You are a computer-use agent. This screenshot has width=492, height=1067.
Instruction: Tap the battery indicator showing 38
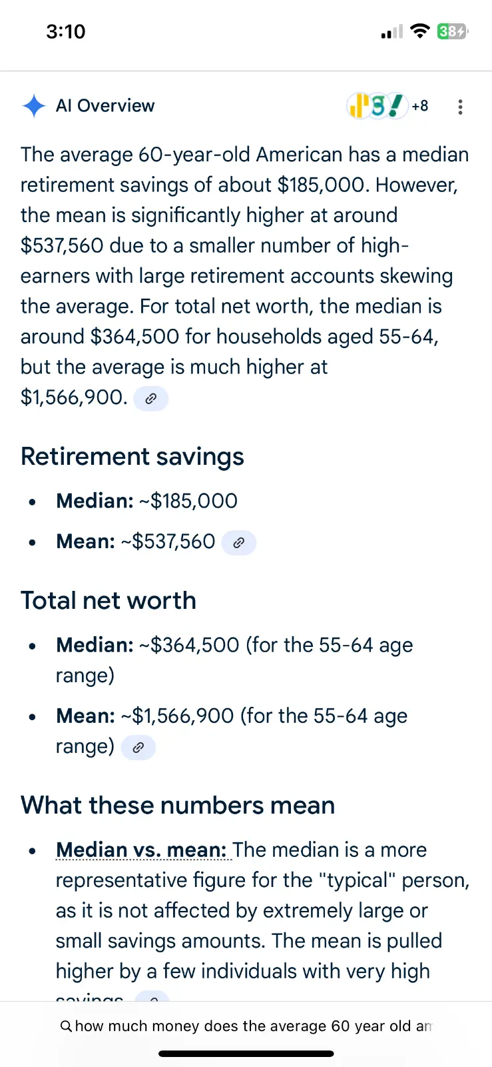[x=452, y=31]
